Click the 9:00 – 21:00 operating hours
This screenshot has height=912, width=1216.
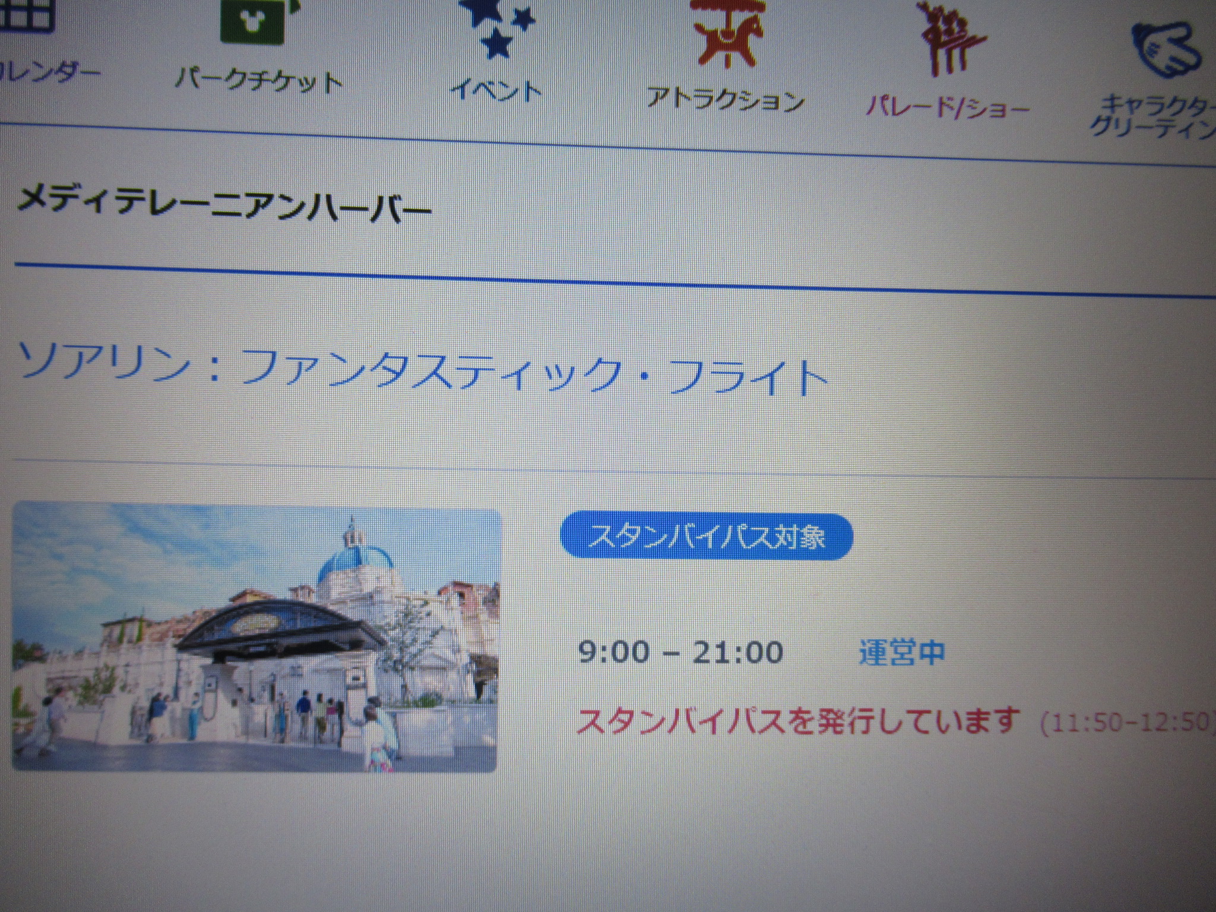681,653
